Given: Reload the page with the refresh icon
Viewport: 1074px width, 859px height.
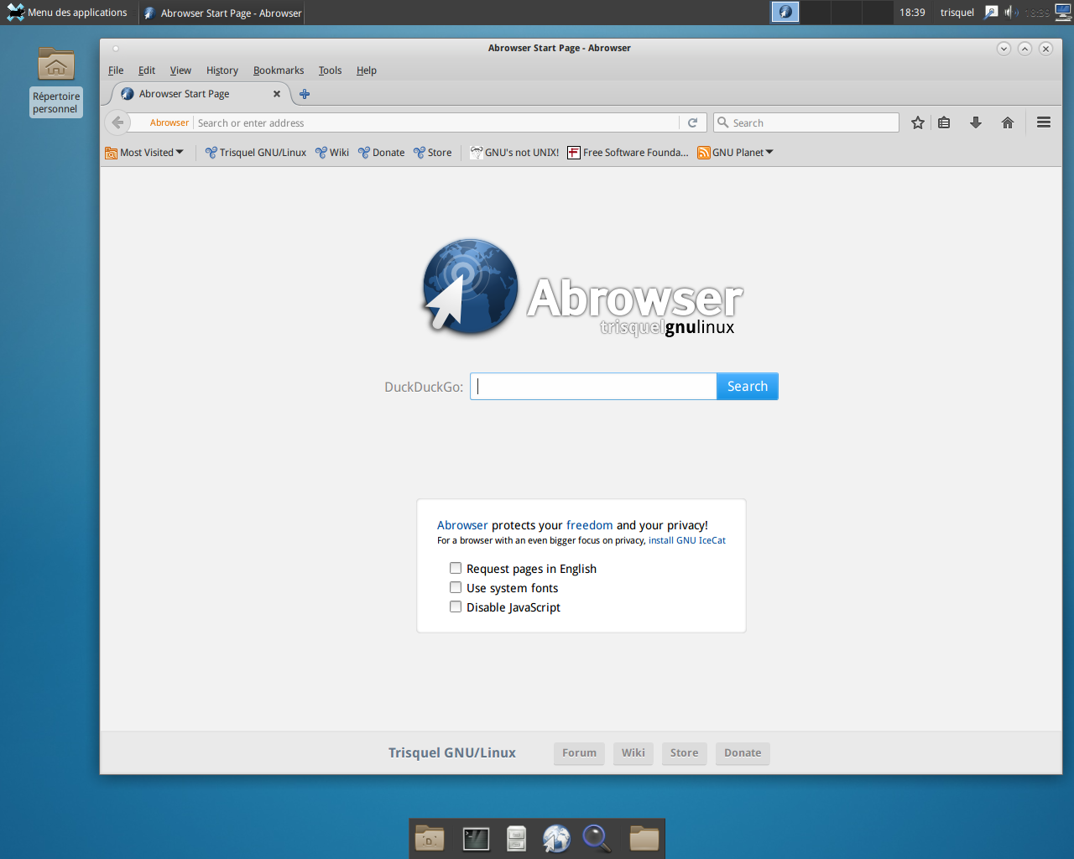Looking at the screenshot, I should click(693, 122).
